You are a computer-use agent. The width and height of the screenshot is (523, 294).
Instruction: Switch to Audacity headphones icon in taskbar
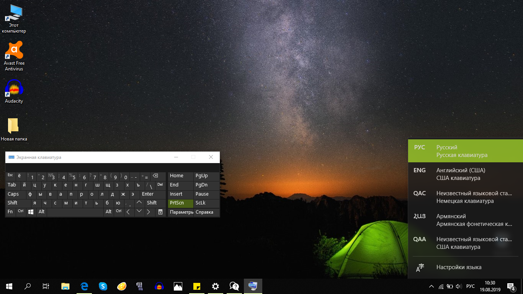coord(159,286)
